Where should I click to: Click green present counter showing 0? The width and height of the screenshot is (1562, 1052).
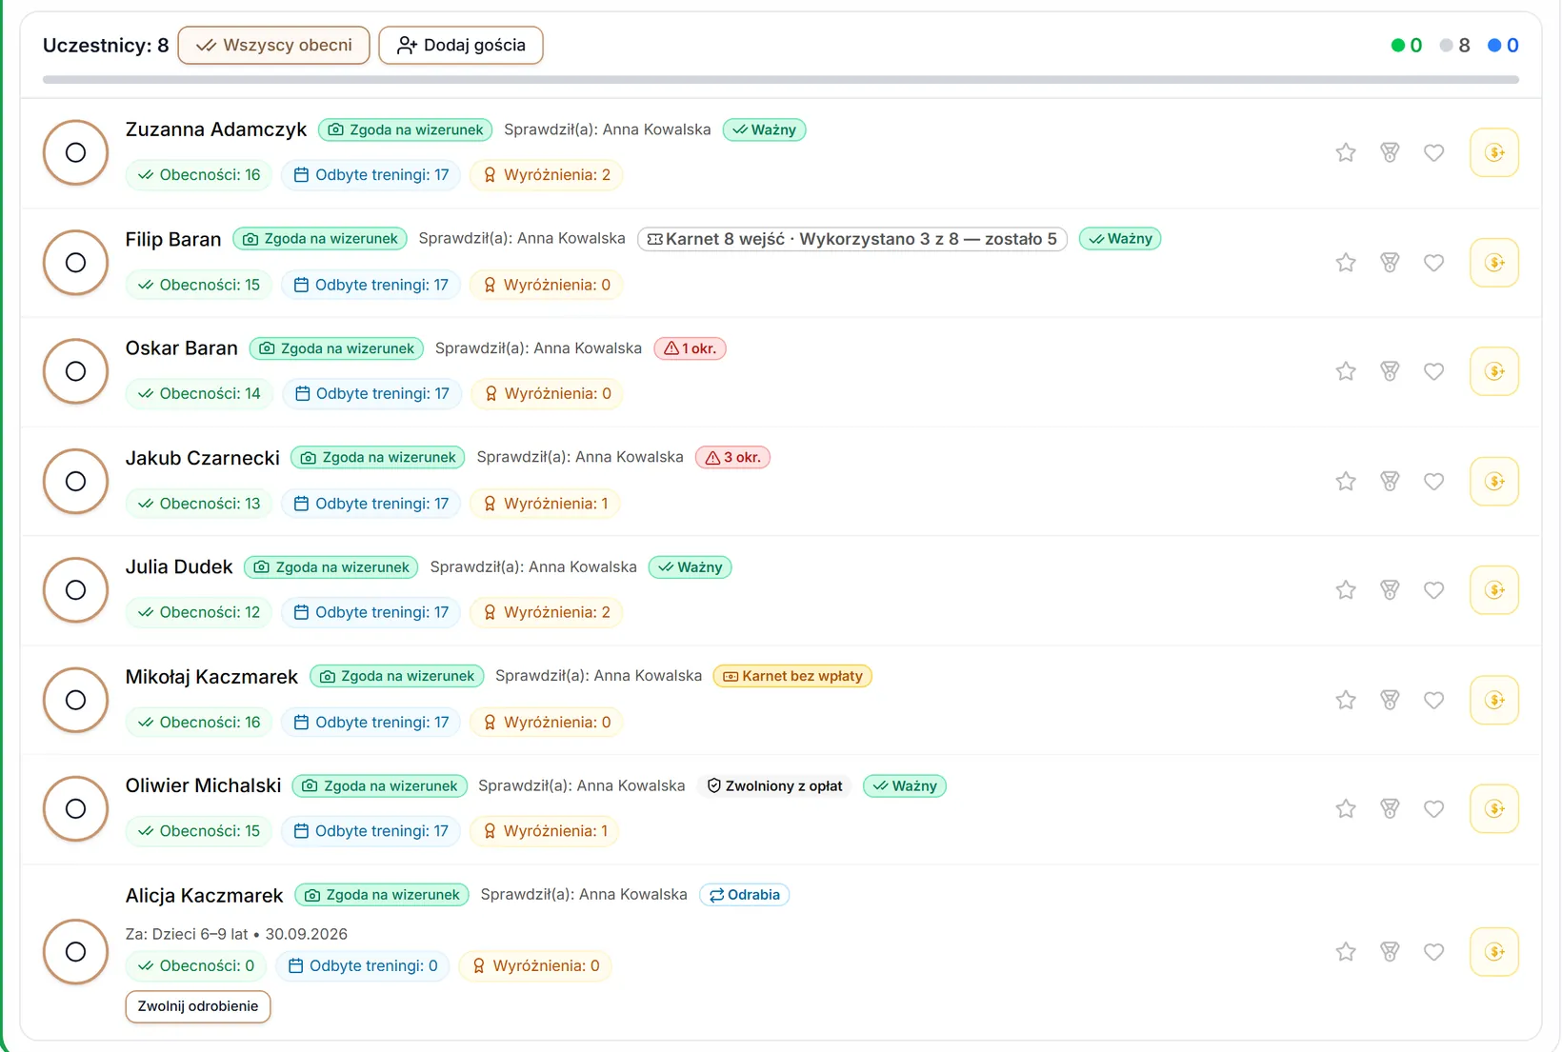pos(1407,45)
